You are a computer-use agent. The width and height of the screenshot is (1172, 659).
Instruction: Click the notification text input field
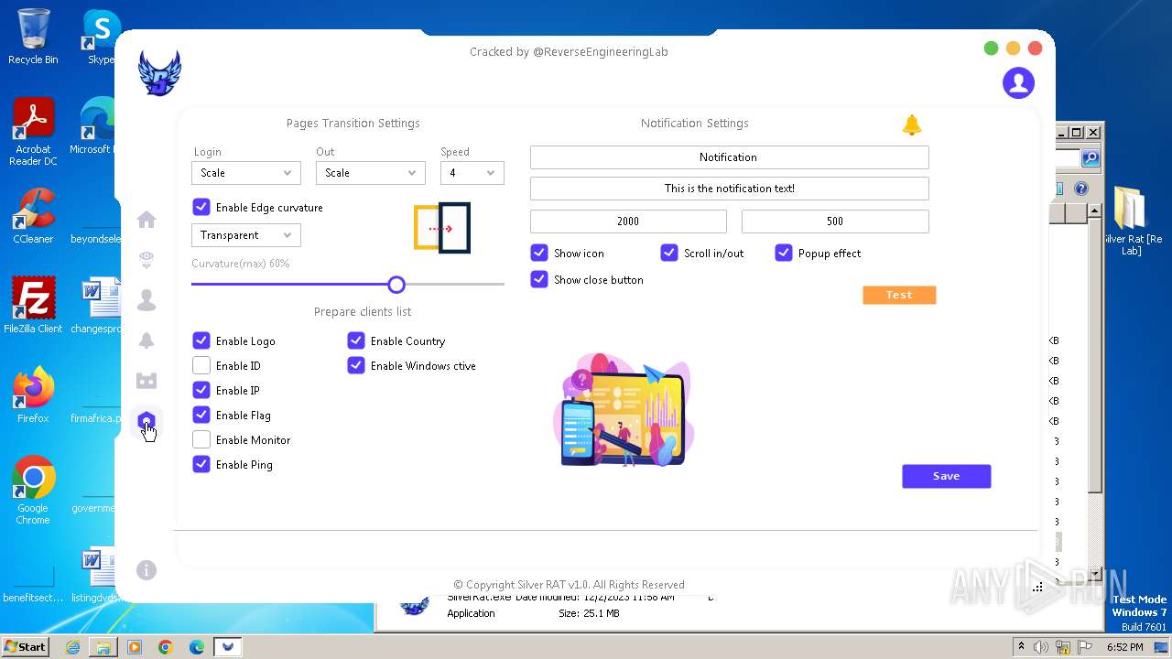(729, 189)
